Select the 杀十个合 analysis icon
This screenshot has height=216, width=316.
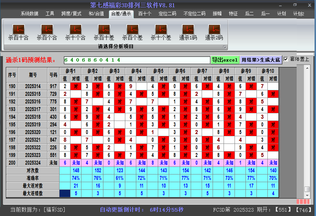click(x=75, y=30)
